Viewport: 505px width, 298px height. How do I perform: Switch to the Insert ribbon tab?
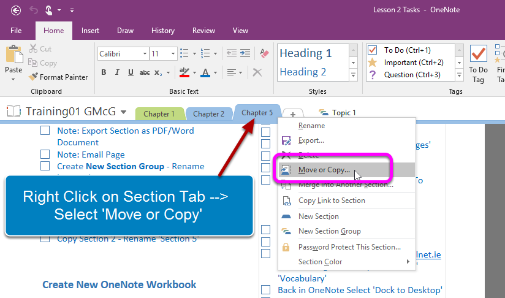point(90,31)
